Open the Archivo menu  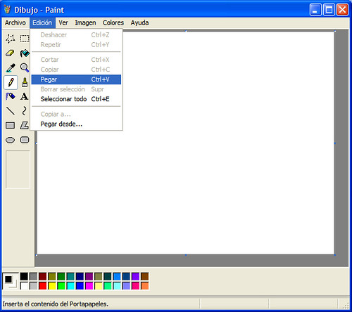pyautogui.click(x=15, y=22)
